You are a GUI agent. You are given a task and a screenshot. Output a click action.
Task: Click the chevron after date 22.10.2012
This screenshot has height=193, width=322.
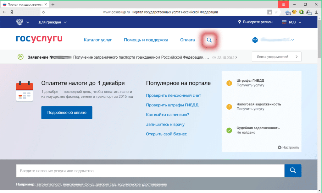click(x=236, y=57)
